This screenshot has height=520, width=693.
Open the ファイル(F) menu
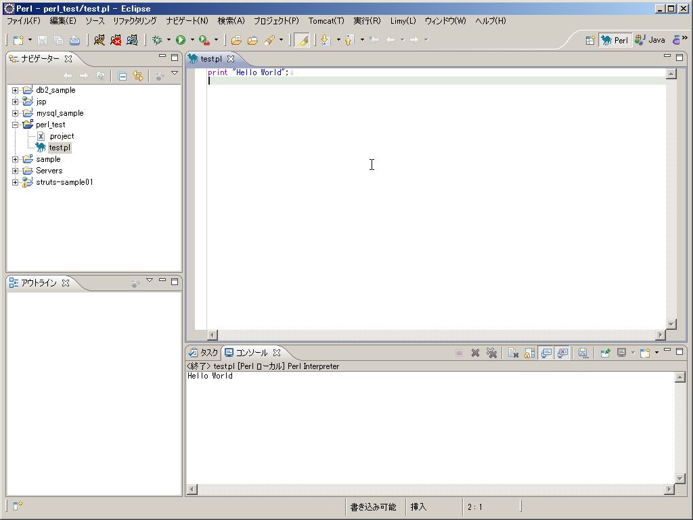pyautogui.click(x=24, y=21)
